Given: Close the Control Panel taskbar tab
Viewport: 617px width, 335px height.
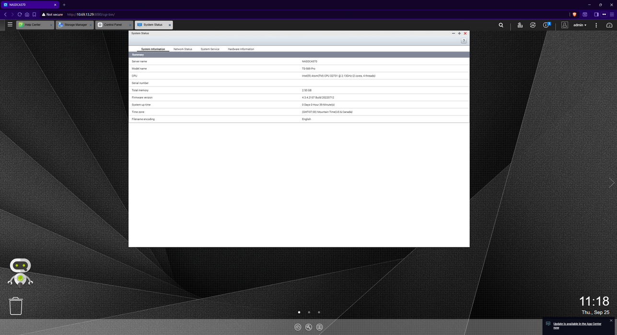Looking at the screenshot, I should (131, 25).
